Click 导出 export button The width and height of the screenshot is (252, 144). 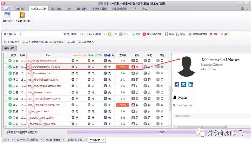tap(72, 42)
